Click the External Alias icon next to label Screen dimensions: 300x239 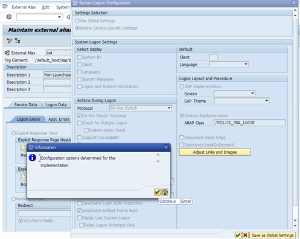pyautogui.click(x=7, y=53)
